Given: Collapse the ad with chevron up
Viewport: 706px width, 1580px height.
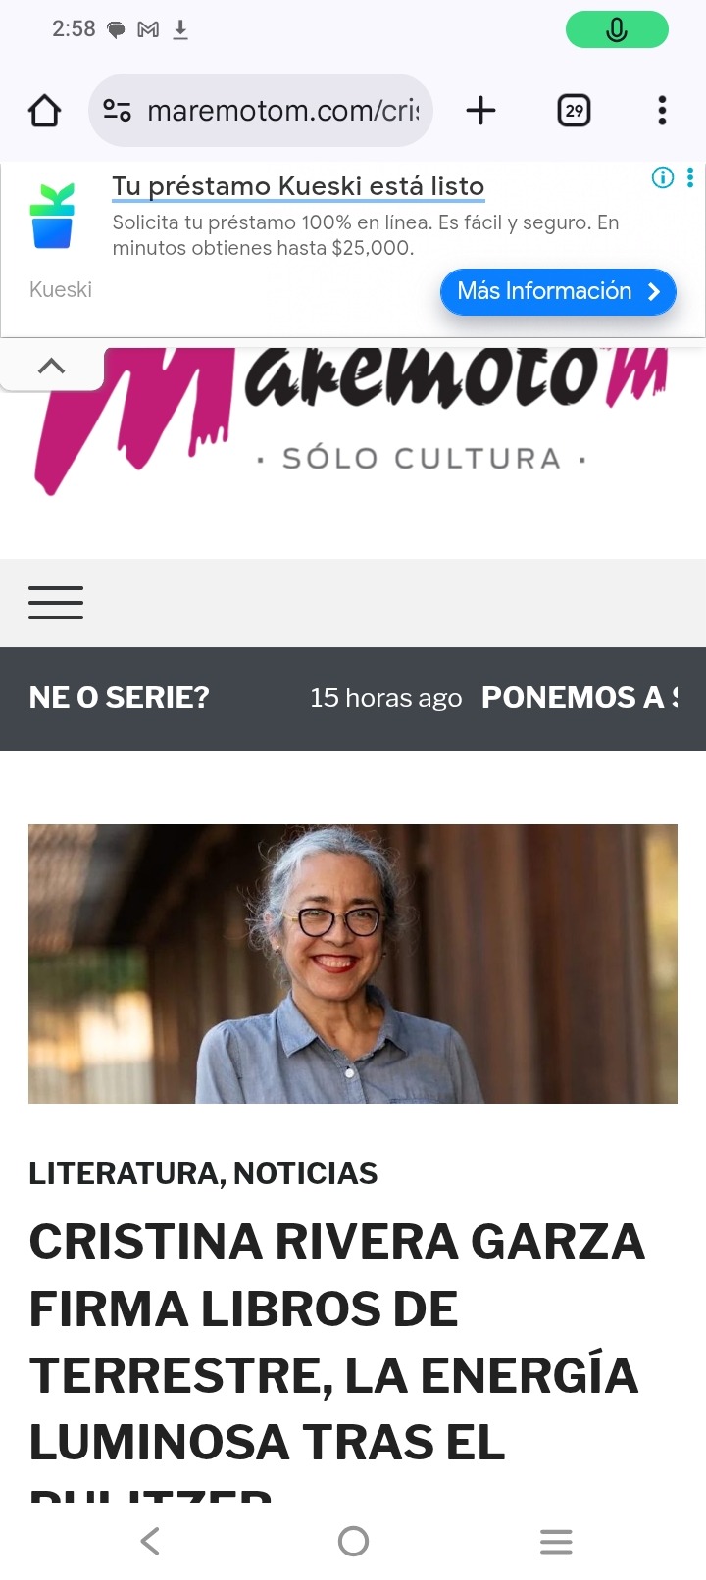Looking at the screenshot, I should coord(51,367).
